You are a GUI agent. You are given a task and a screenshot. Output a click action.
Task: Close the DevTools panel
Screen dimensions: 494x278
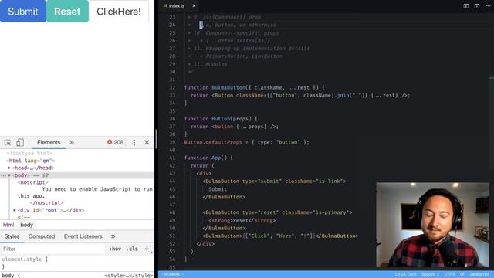[x=147, y=142]
